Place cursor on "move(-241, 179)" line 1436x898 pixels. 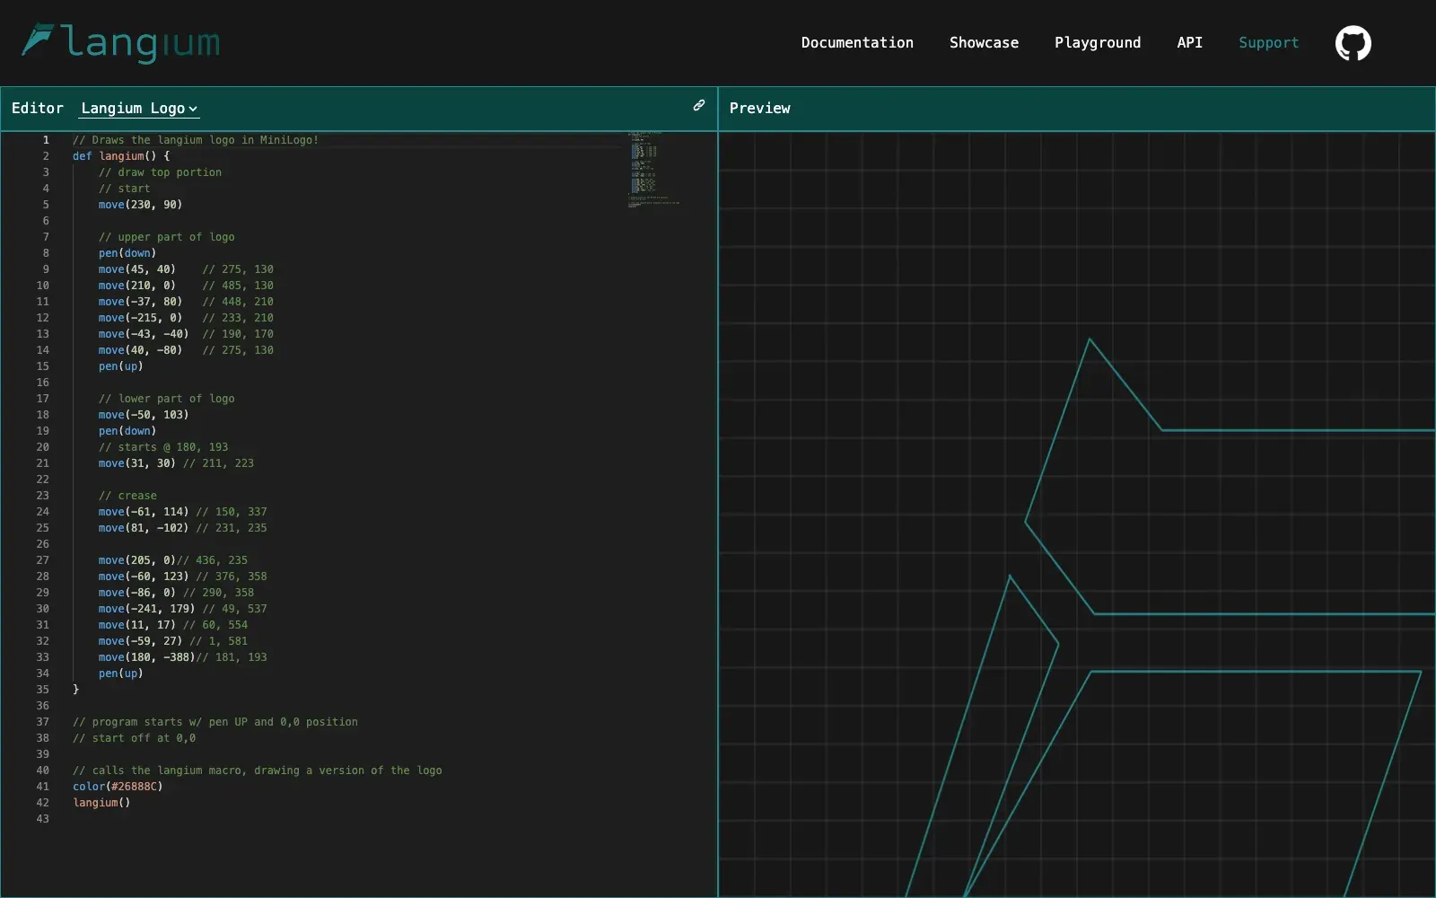coord(146,609)
